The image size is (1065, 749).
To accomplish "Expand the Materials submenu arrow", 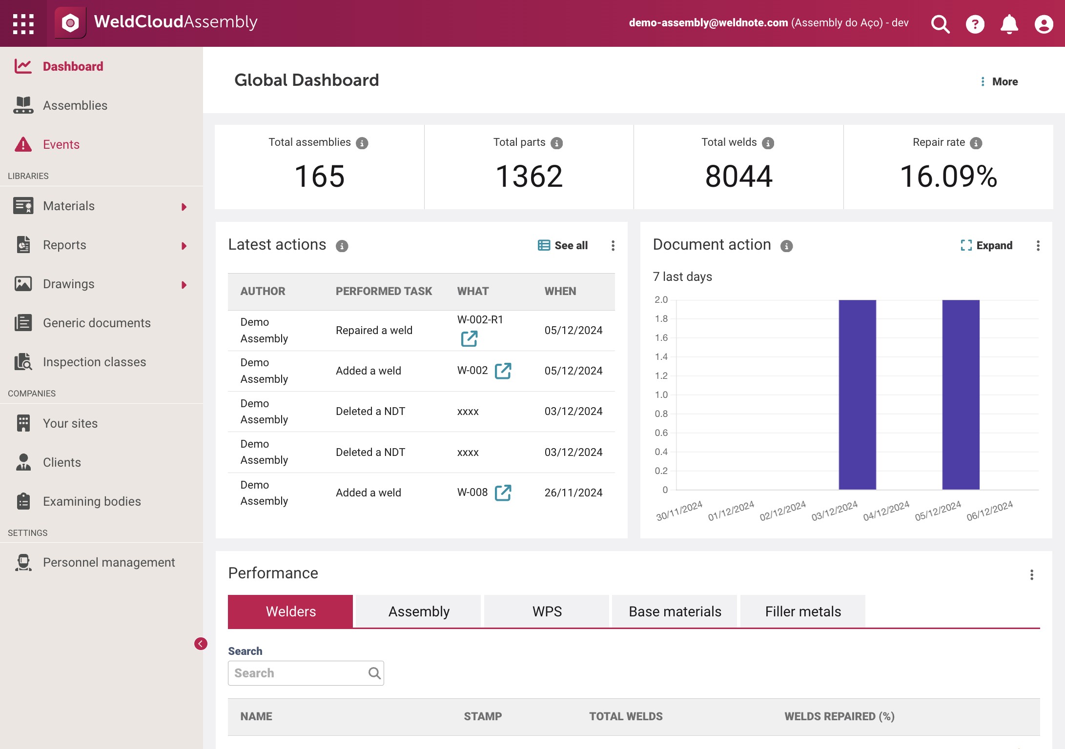I will click(184, 207).
